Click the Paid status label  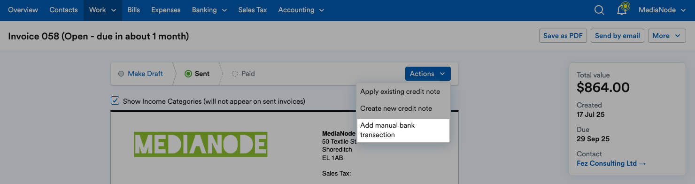(x=248, y=74)
